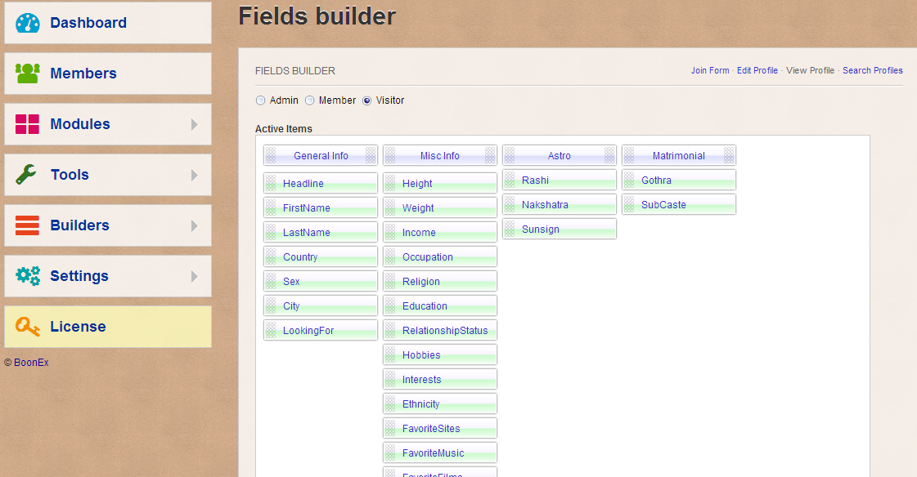Image resolution: width=917 pixels, height=477 pixels.
Task: Click the View Profile link
Action: 810,70
